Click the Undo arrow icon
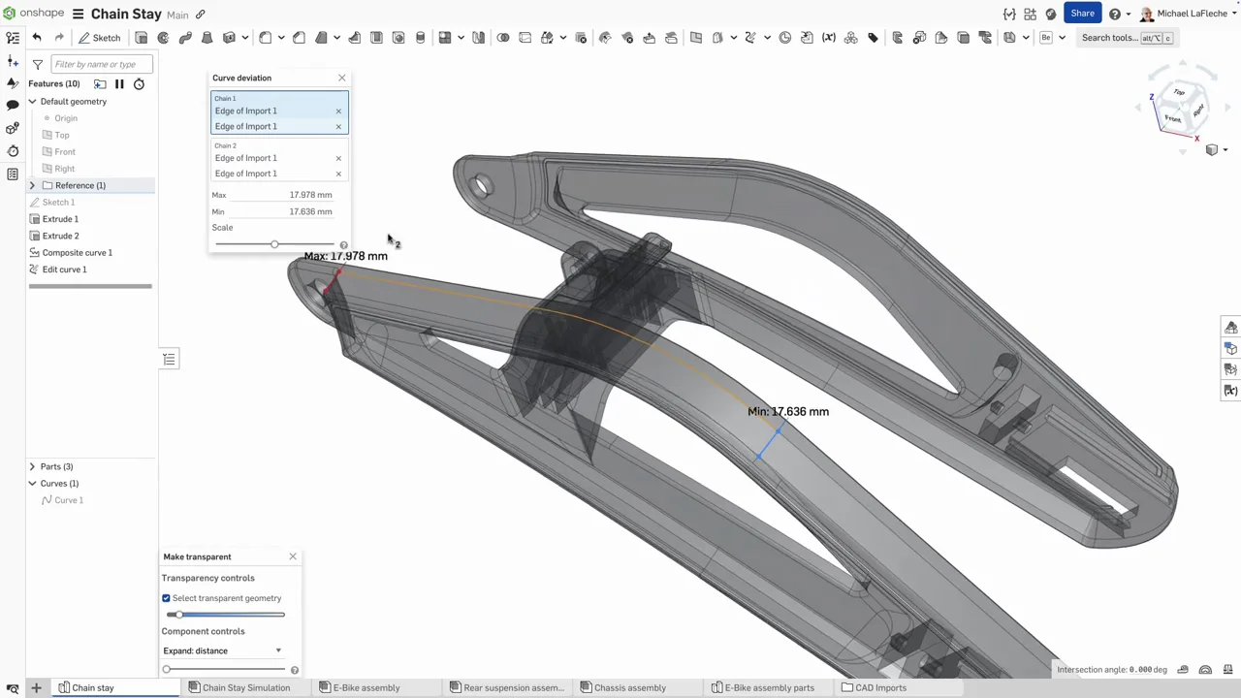 37,38
